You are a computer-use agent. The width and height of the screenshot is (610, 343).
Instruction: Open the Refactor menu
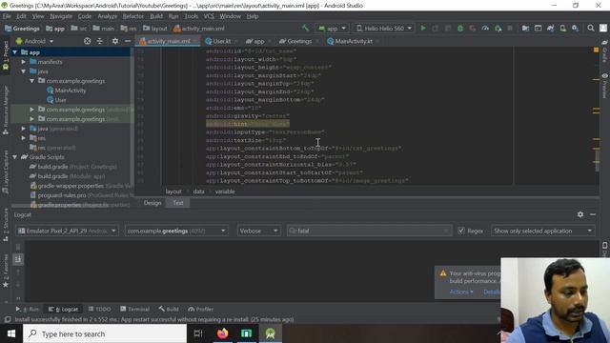click(x=133, y=16)
